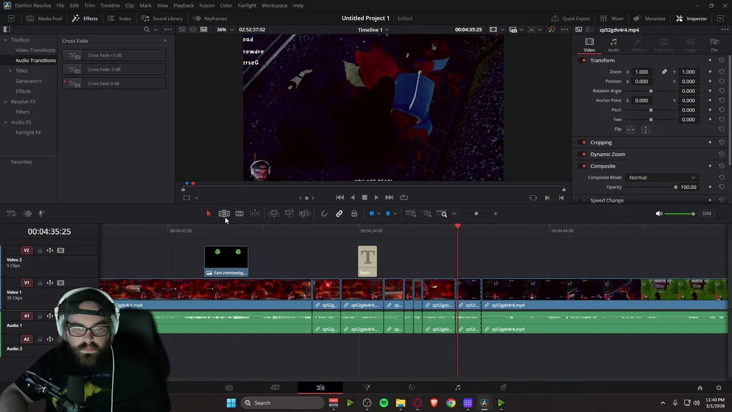Open the Mixer panel
Screen dimensions: 732x412
pyautogui.click(x=612, y=18)
